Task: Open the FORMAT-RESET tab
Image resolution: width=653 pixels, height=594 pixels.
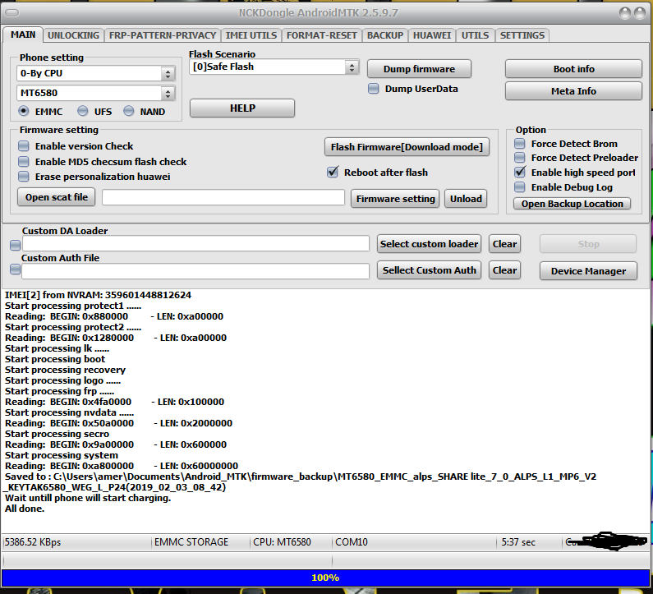Action: click(x=321, y=35)
